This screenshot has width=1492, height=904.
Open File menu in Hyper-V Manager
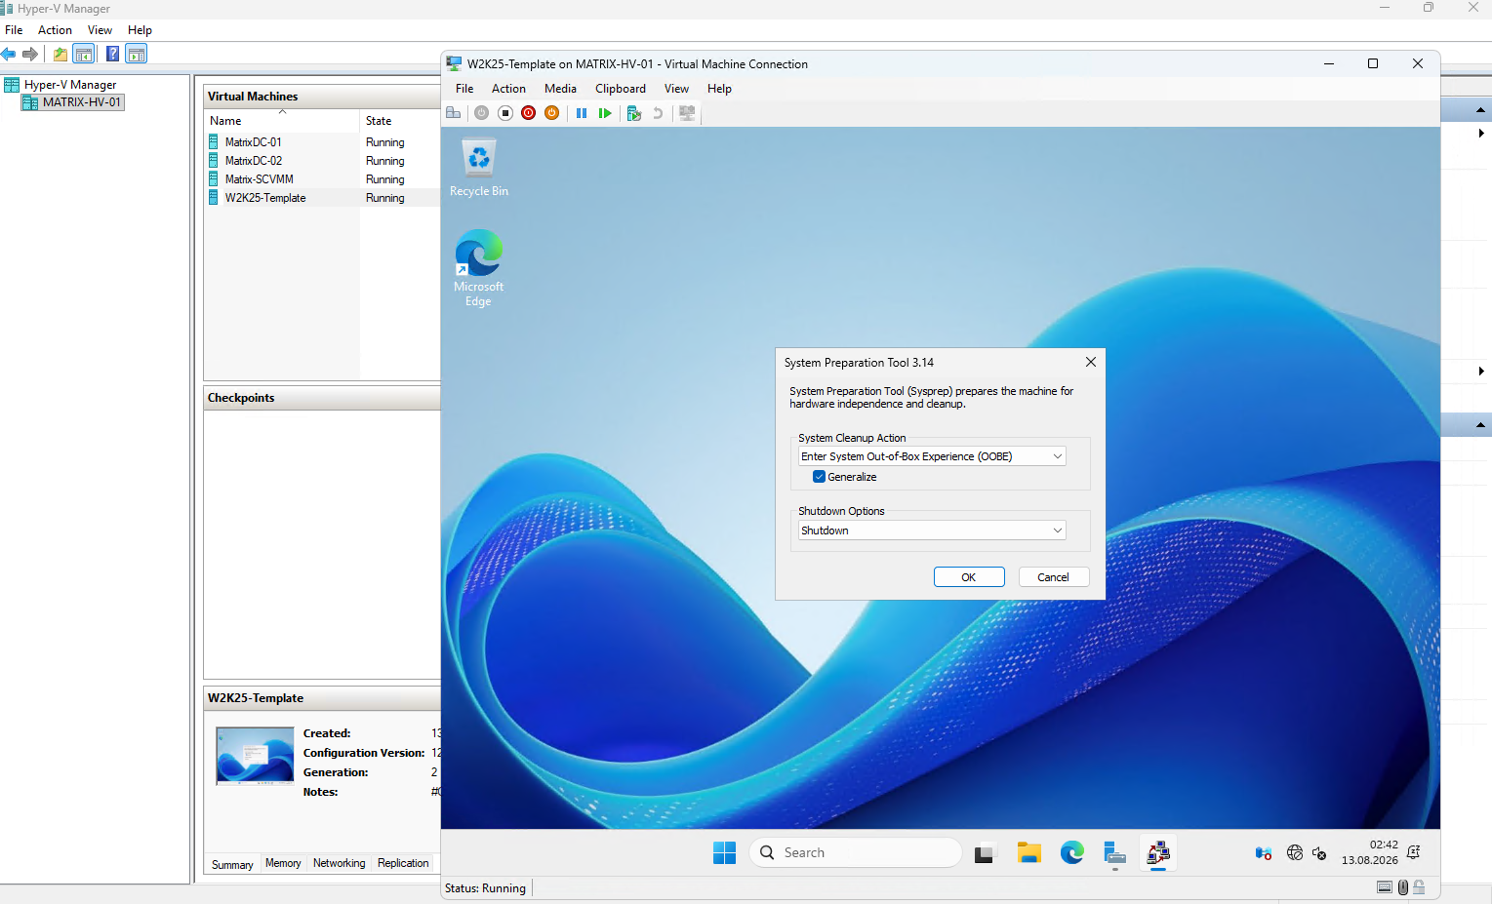tap(14, 30)
